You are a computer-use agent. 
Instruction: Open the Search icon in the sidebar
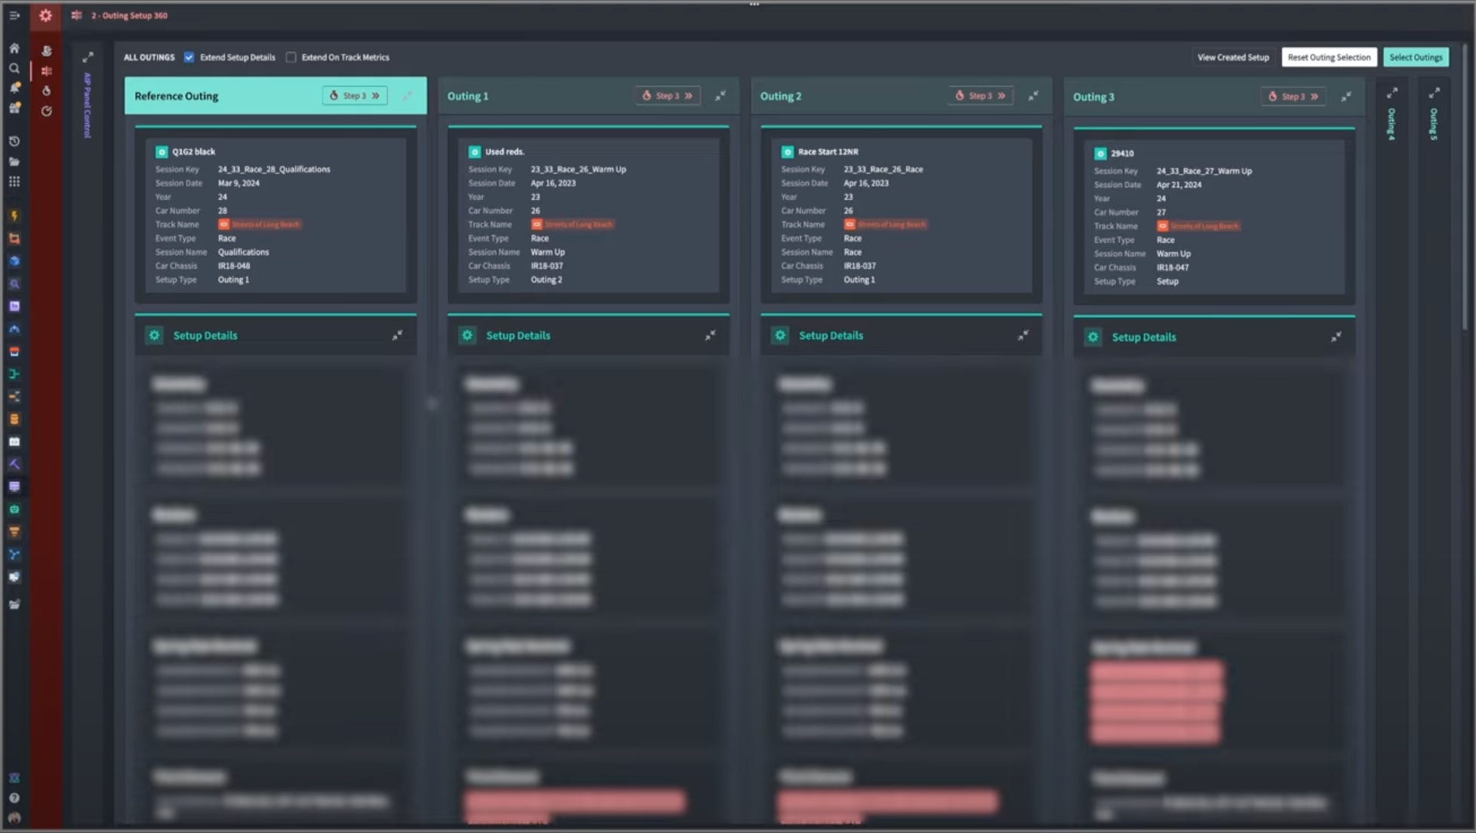pos(14,69)
